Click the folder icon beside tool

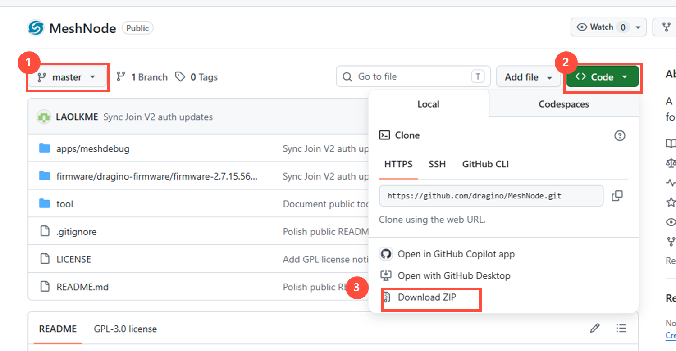(45, 203)
